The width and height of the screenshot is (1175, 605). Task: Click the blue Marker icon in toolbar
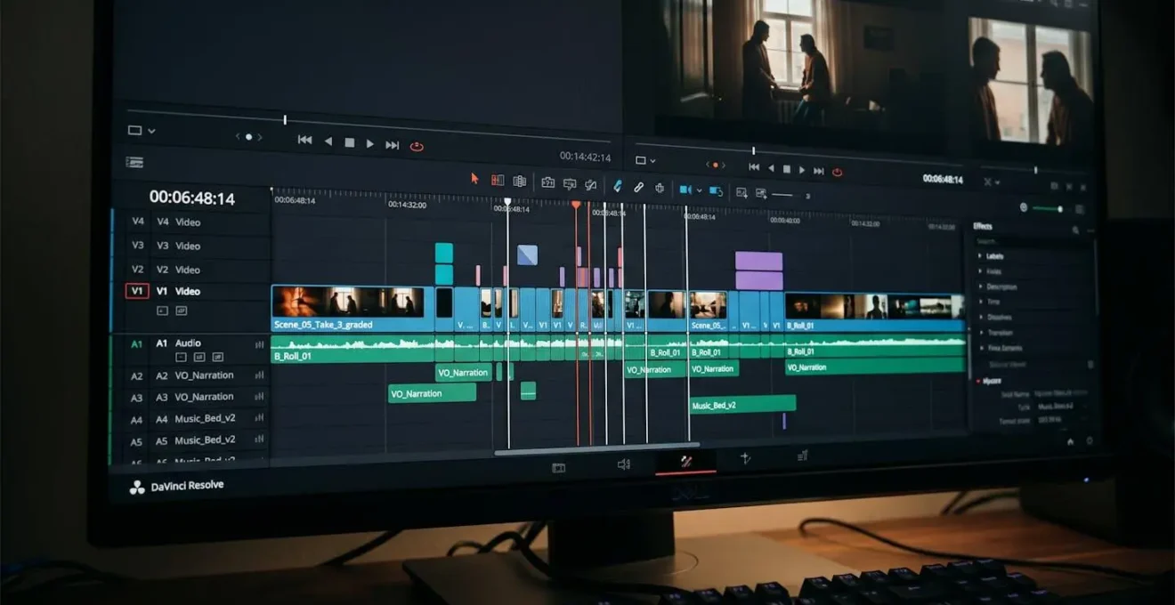716,190
